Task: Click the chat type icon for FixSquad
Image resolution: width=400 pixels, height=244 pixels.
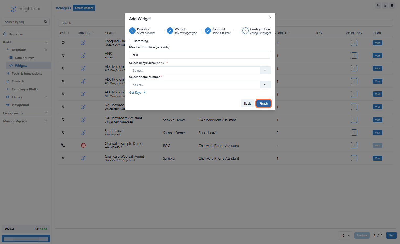Action: coord(63,43)
